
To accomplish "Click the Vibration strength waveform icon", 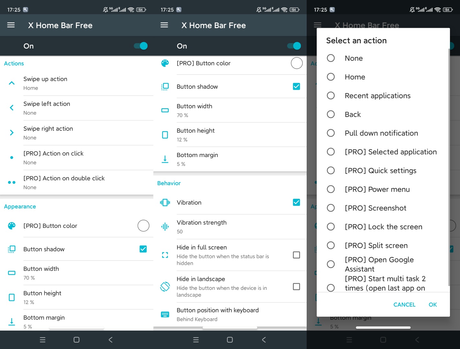I will (165, 227).
